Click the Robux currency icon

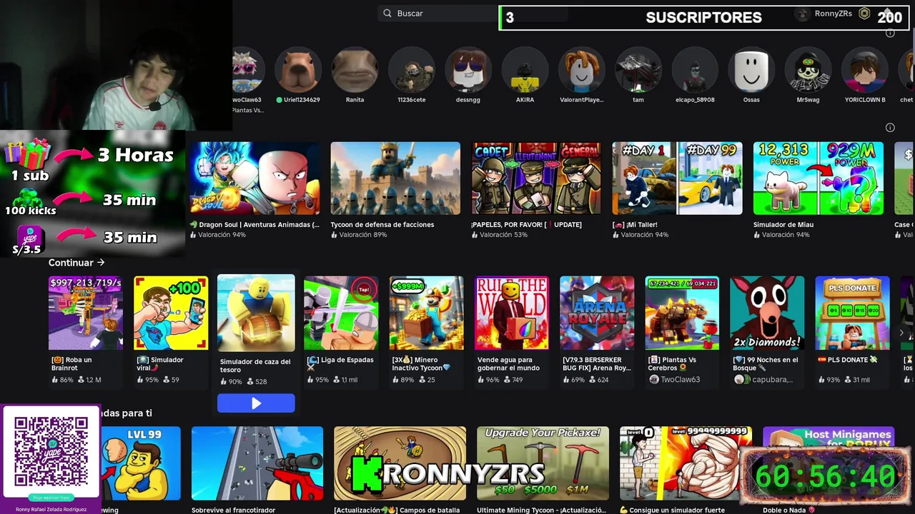pyautogui.click(x=864, y=14)
